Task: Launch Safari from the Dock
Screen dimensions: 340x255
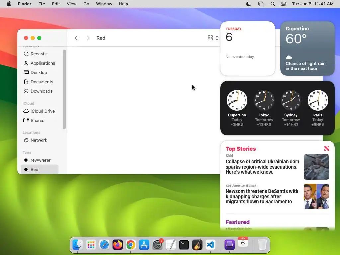Action: (x=104, y=245)
